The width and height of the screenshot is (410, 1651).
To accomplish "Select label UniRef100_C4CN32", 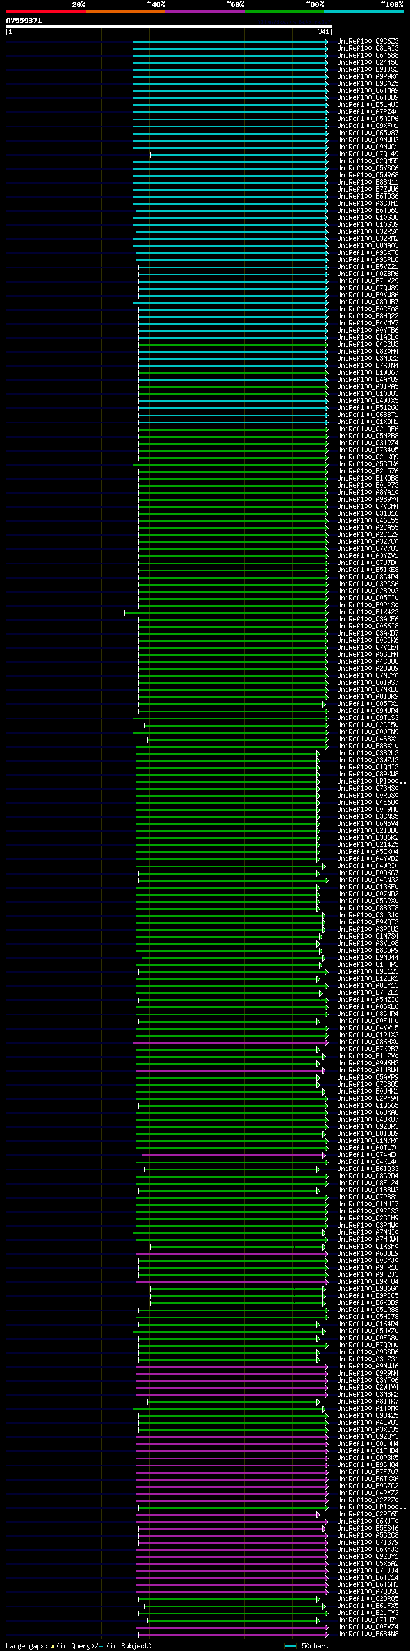I will click(368, 881).
